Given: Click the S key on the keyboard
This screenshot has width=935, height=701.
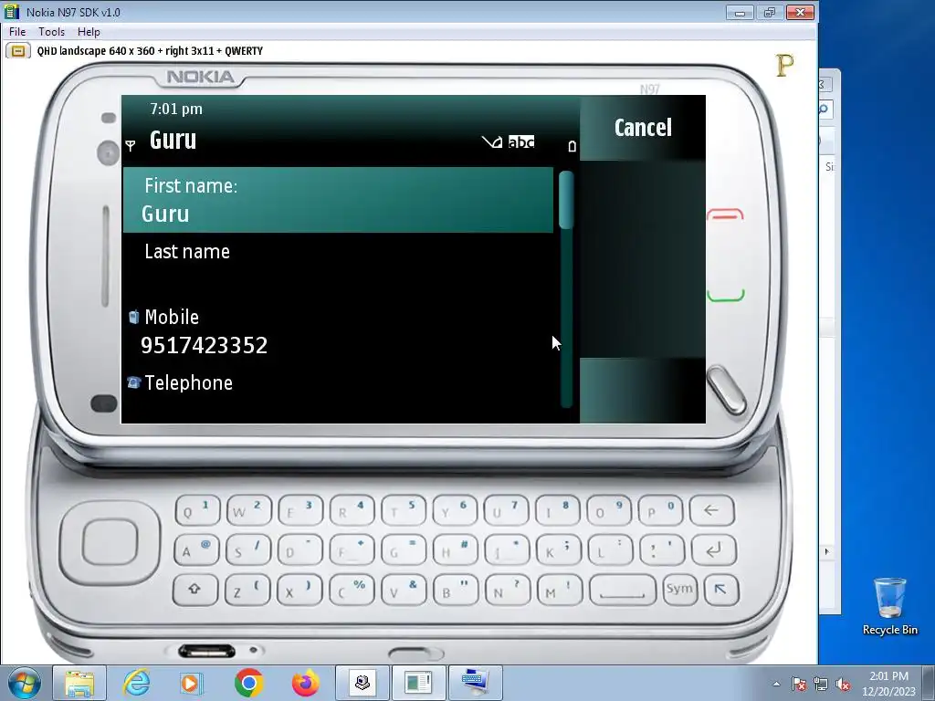Looking at the screenshot, I should (248, 550).
